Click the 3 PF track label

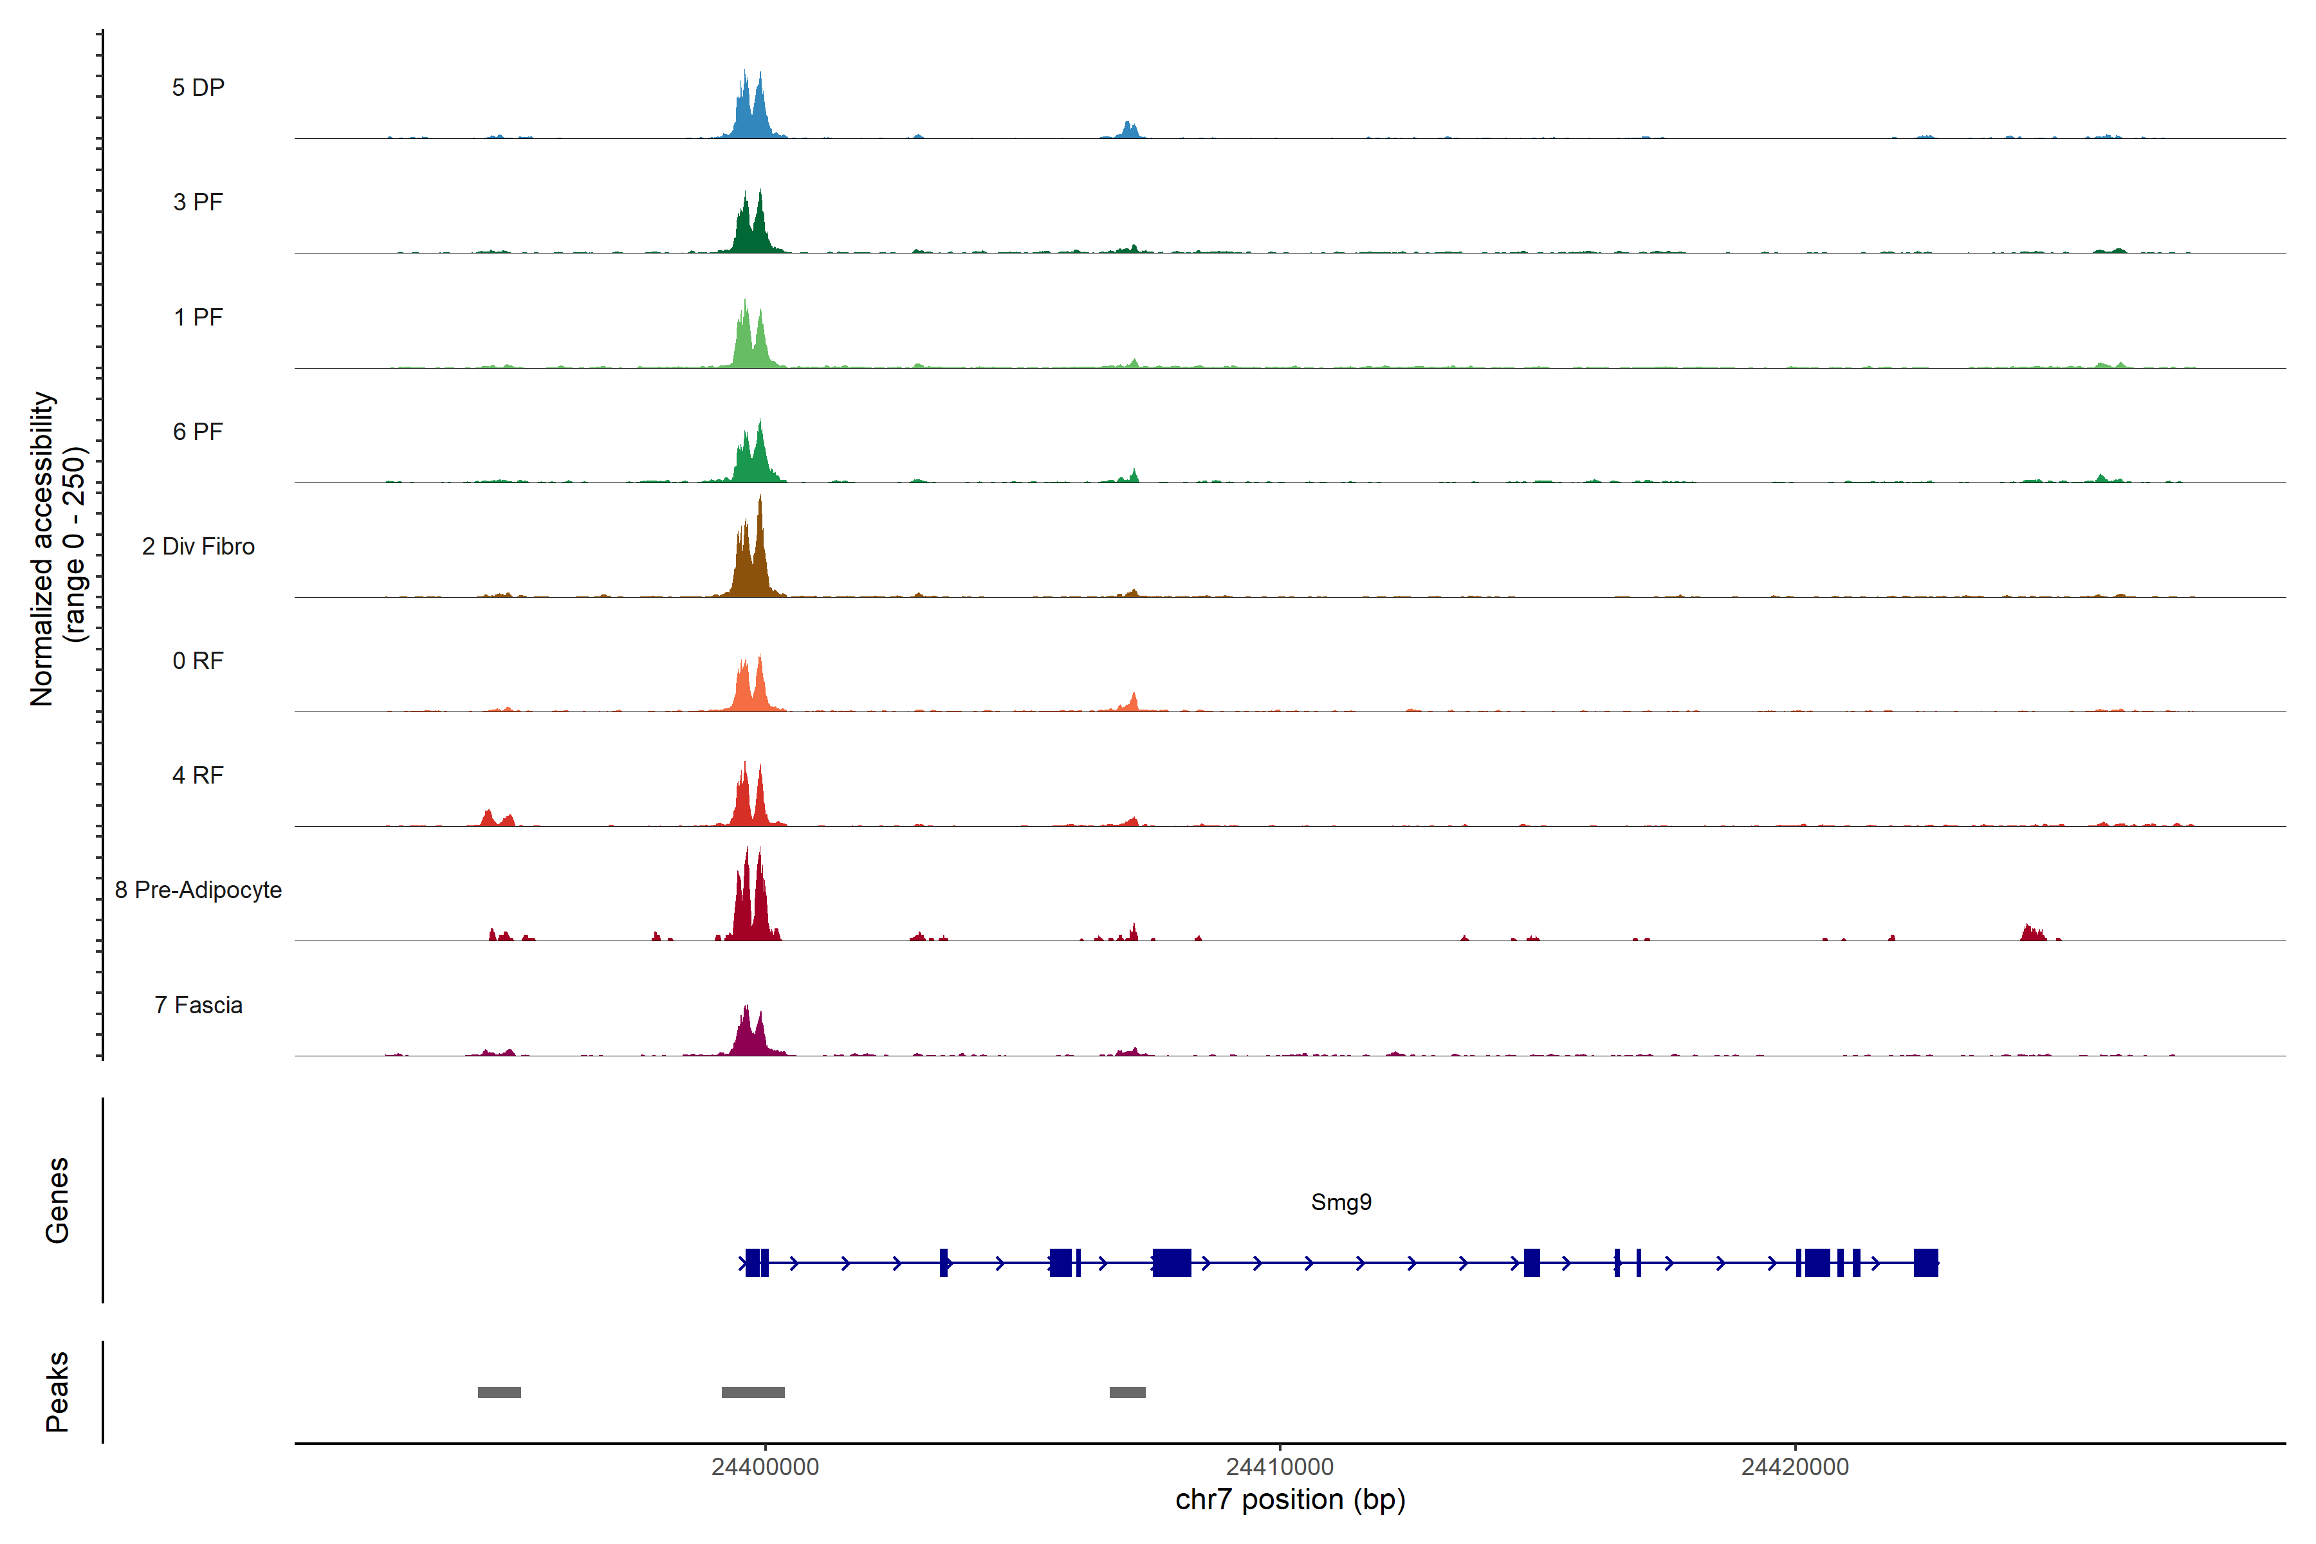(x=198, y=202)
